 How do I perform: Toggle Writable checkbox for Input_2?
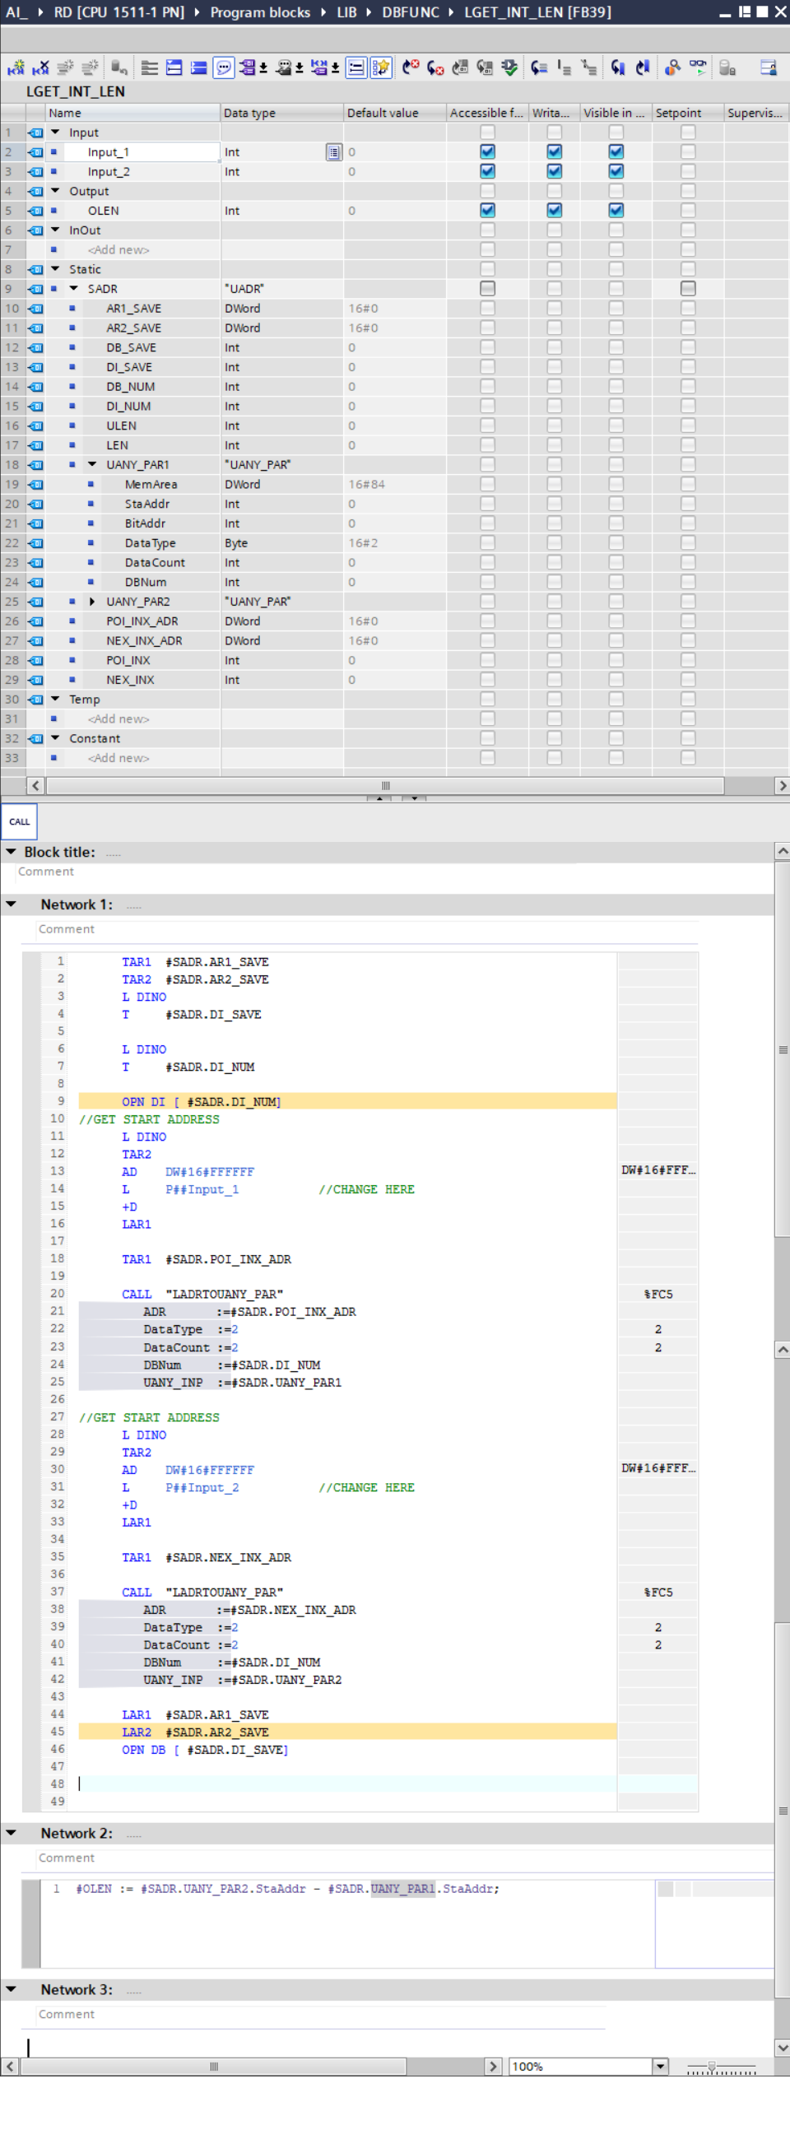(x=555, y=171)
